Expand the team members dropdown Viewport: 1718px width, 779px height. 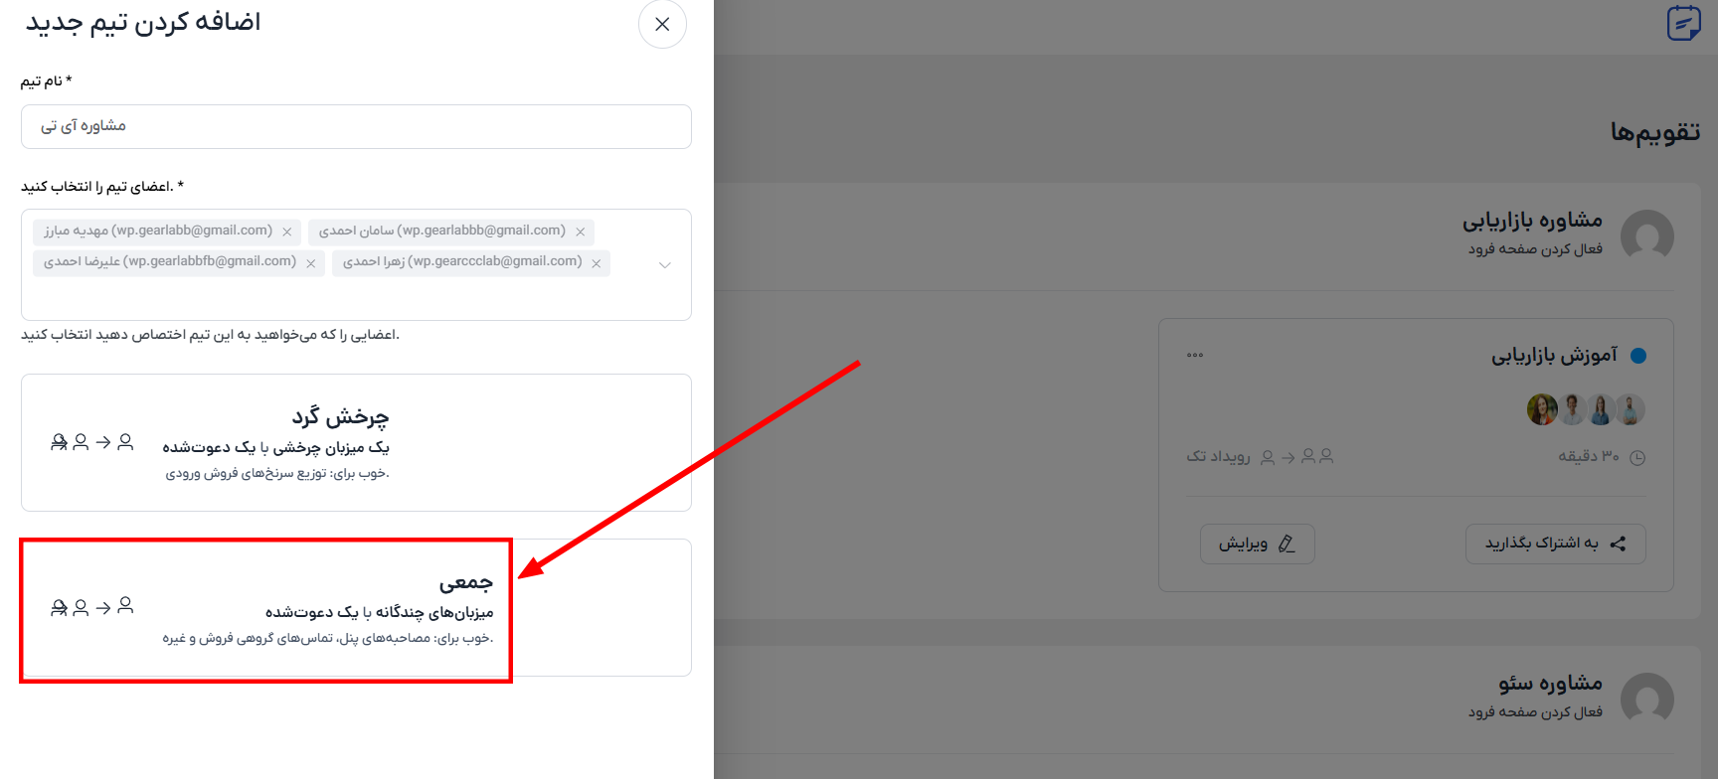click(665, 265)
